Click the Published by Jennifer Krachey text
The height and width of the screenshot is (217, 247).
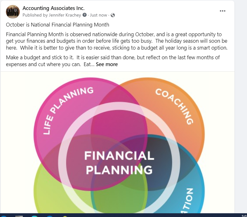(52, 15)
